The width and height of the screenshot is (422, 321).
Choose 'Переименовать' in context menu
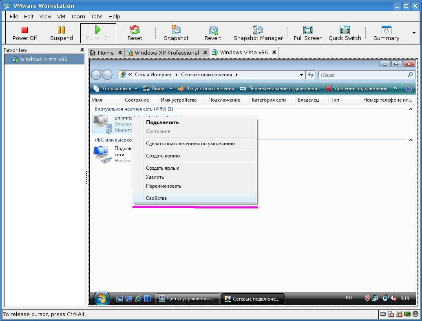tap(194, 186)
